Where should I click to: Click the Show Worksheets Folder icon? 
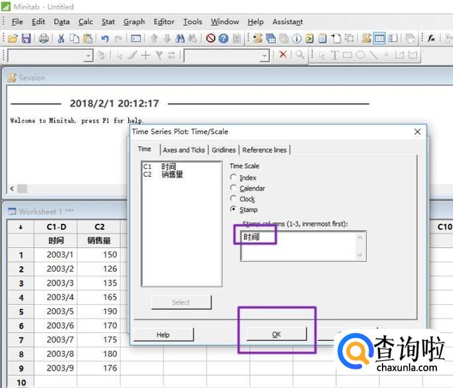[x=270, y=38]
